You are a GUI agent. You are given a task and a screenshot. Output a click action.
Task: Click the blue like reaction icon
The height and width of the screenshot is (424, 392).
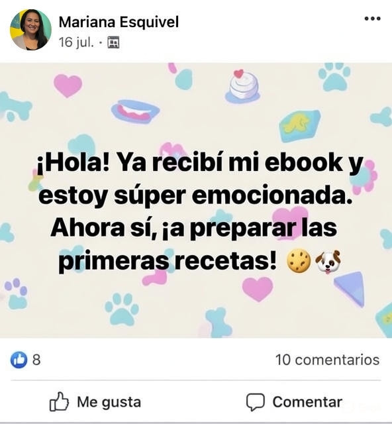click(19, 360)
